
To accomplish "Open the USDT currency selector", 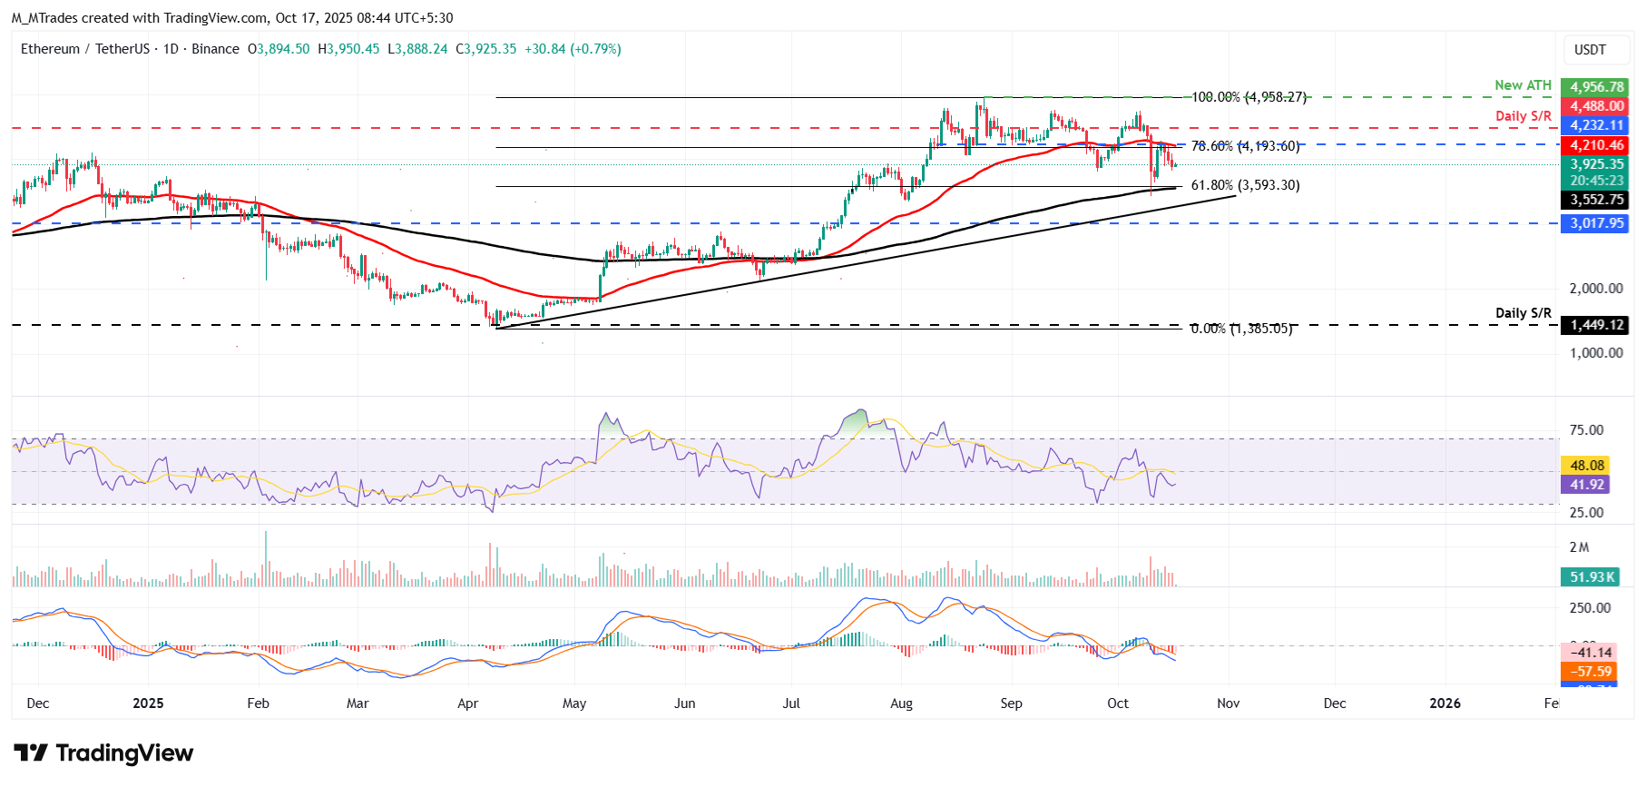I will pyautogui.click(x=1589, y=50).
